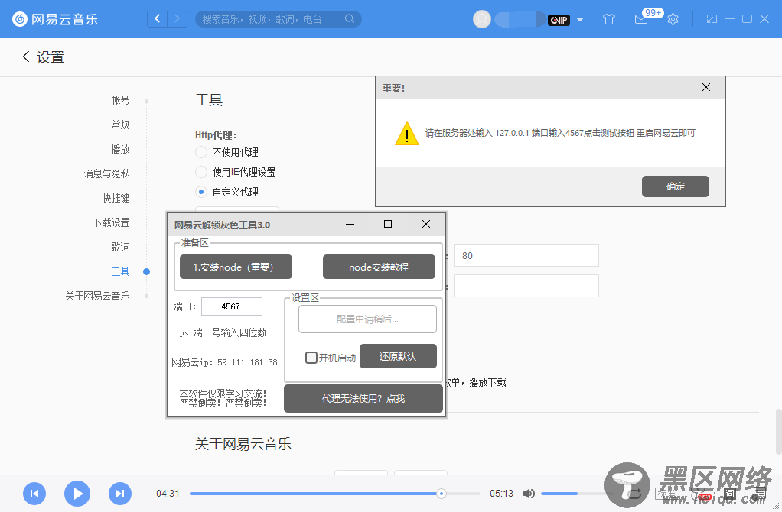
Task: Click 代理无法使用?点我 button
Action: (x=363, y=398)
